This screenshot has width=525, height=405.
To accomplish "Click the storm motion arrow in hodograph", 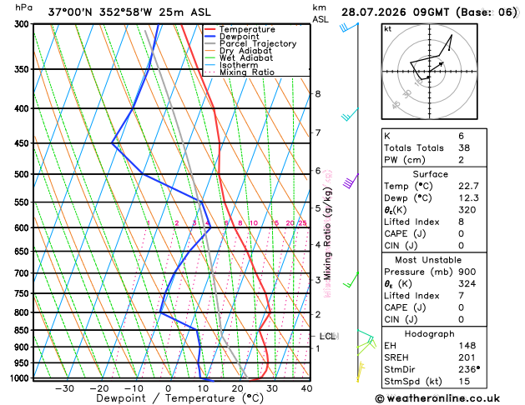I will [x=437, y=67].
